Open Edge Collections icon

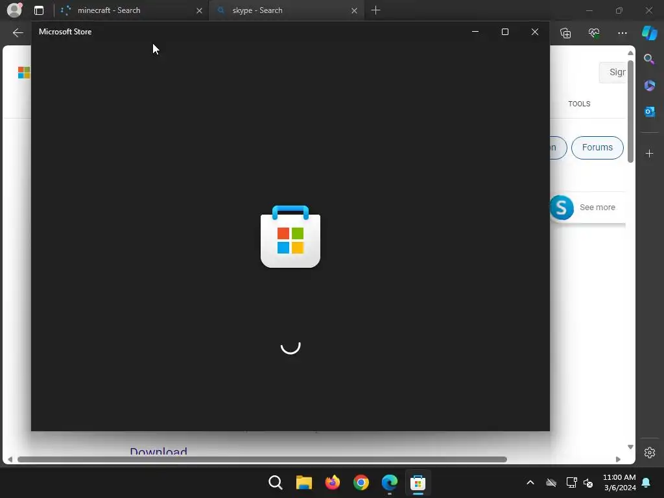coord(565,32)
